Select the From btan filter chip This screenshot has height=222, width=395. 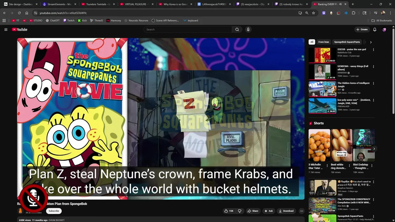[324, 42]
